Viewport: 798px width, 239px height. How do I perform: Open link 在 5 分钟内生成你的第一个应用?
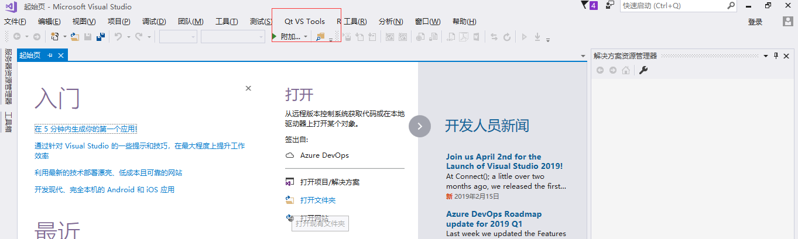coord(85,129)
